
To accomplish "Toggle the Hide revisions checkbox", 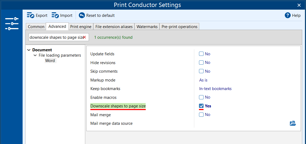I will pos(201,63).
